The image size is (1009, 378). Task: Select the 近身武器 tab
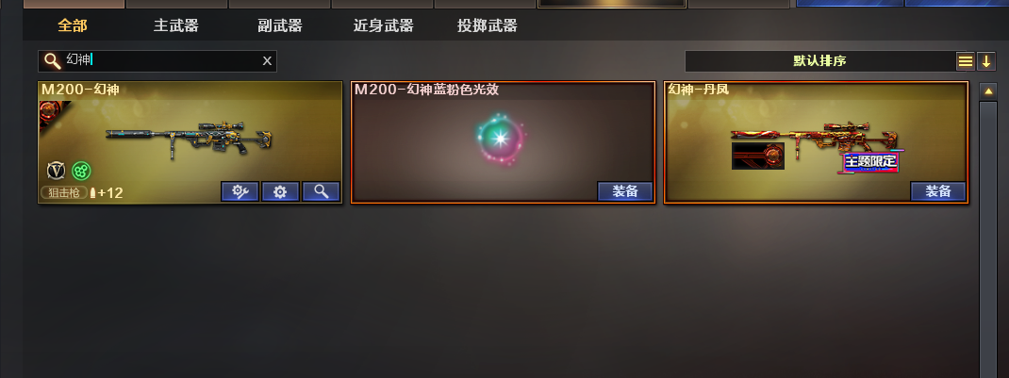pyautogui.click(x=384, y=25)
